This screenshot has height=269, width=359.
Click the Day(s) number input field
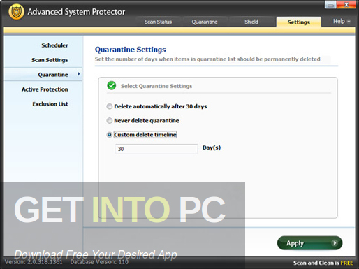click(x=156, y=149)
